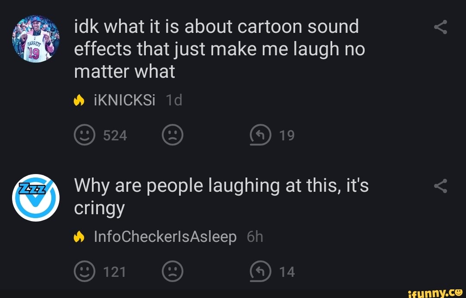The image size is (466, 298).
Task: Click the 1d timestamp on iKNICKSi's comment
Action: point(173,99)
